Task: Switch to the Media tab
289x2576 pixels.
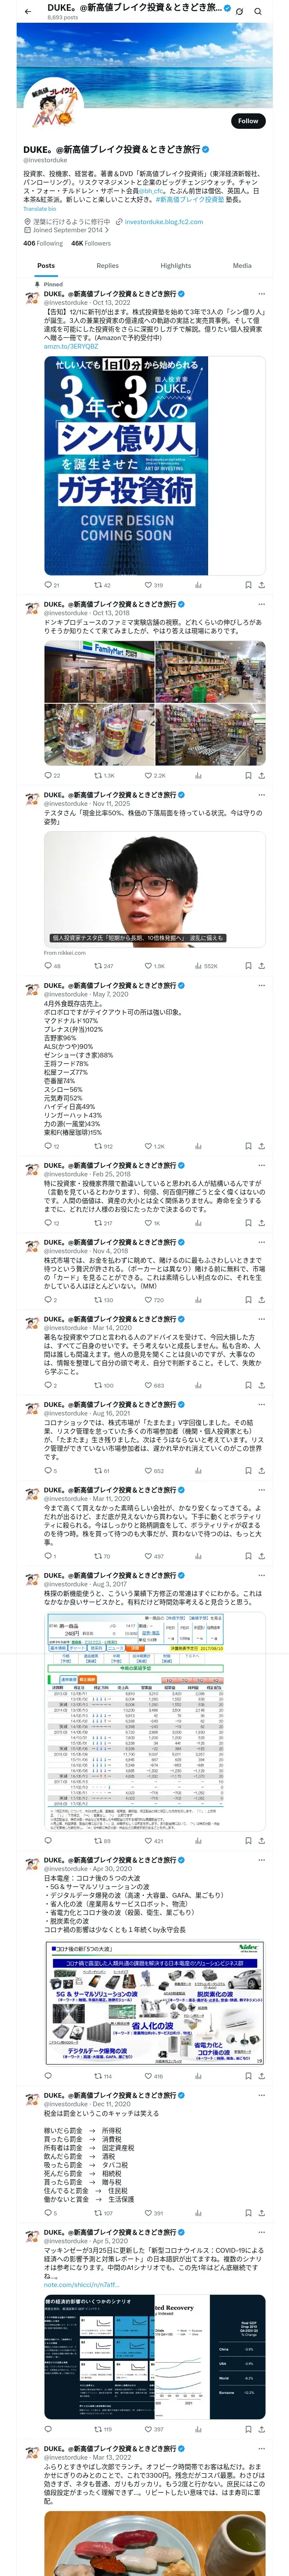Action: click(242, 266)
